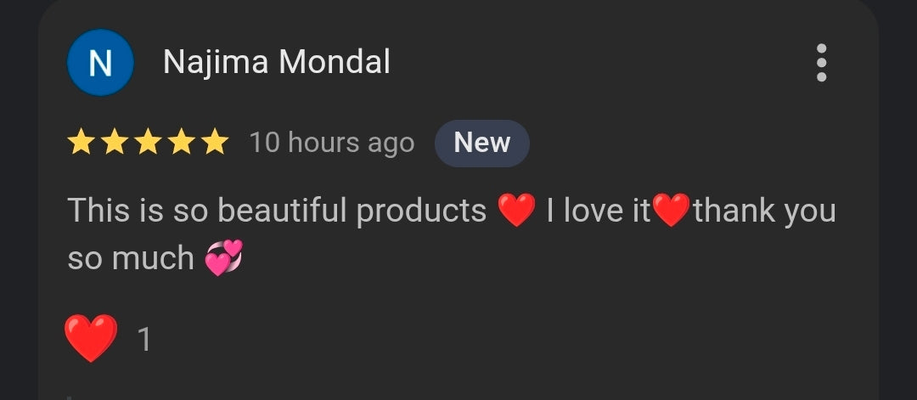Click the "10 hours ago" timestamp
917x400 pixels.
(331, 143)
